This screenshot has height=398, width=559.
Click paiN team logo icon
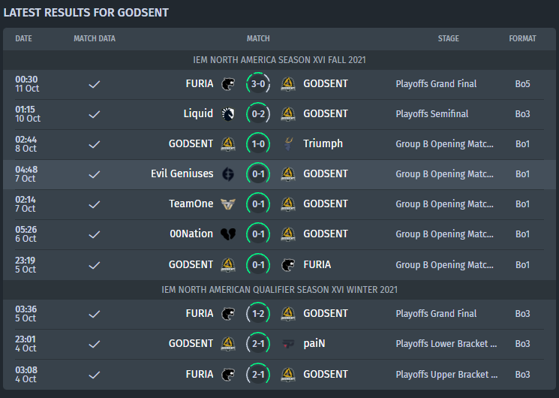click(x=288, y=344)
